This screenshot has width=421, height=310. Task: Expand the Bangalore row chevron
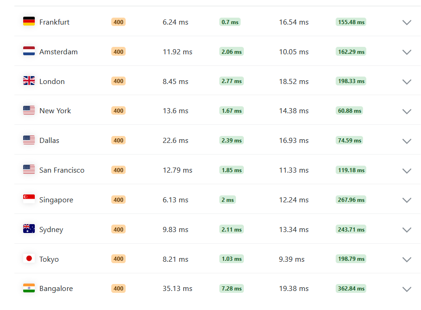407,289
